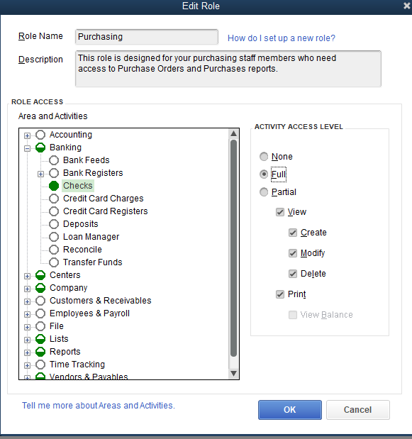Select the Partial access level option

pyautogui.click(x=264, y=192)
